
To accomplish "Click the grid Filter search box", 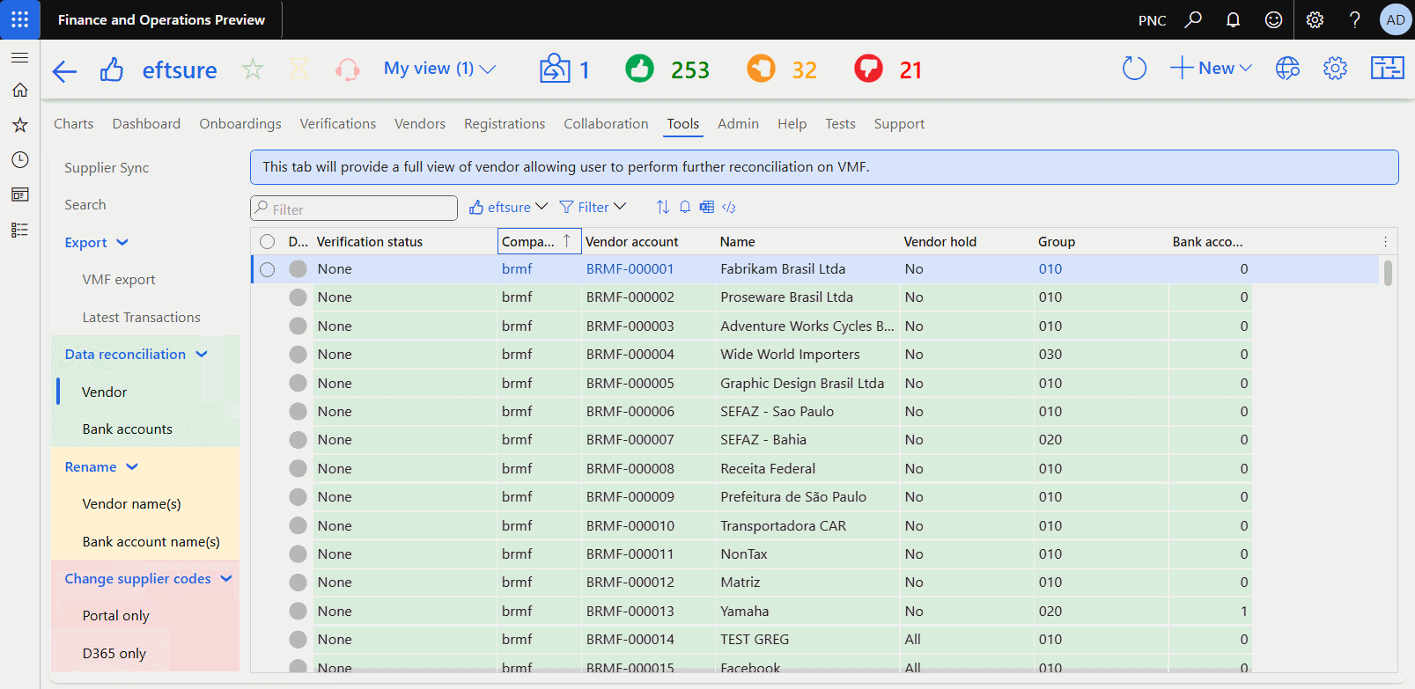I will (354, 209).
